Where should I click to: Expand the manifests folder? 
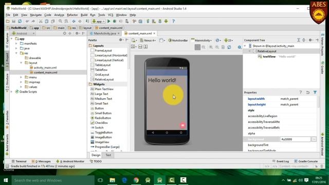point(16,43)
